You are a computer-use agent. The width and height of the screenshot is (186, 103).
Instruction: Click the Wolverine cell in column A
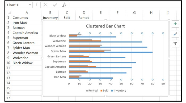pos(27,58)
